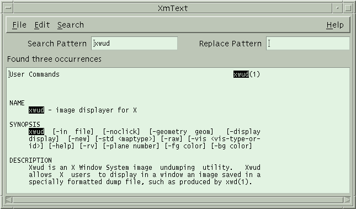Click the XmText title bar
Viewport: 356px width, 209px height.
pos(173,8)
